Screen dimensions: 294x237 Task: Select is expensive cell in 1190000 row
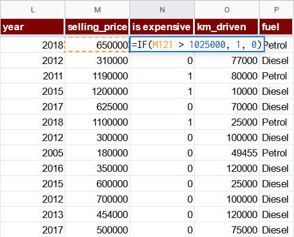point(162,76)
